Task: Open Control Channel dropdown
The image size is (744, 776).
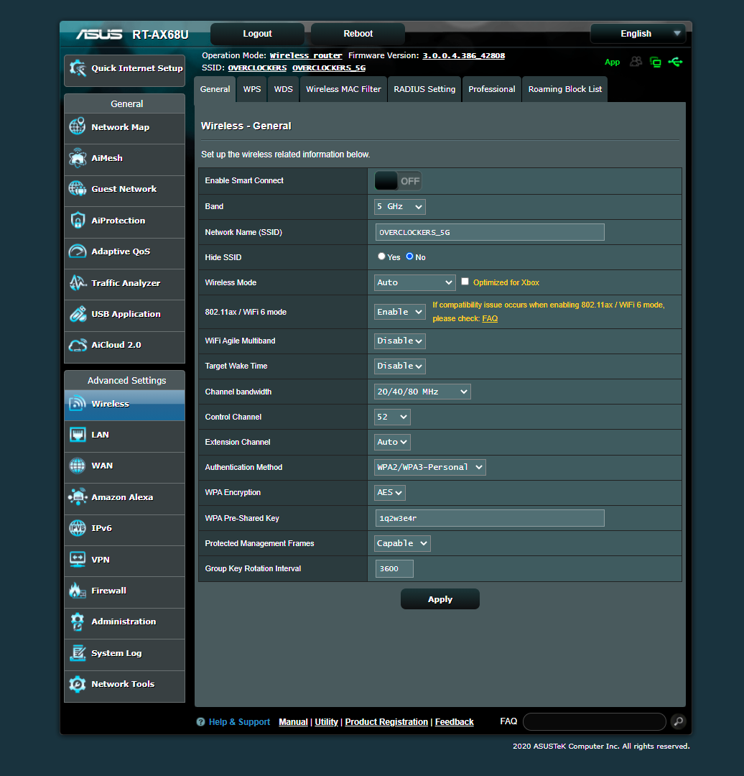Action: tap(392, 417)
